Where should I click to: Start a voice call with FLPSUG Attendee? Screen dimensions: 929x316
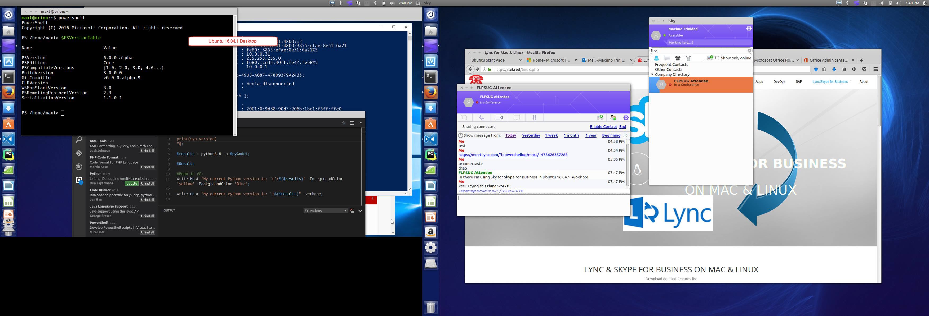coord(481,118)
